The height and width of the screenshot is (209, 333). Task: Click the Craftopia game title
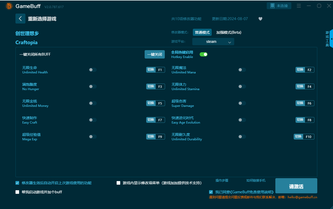pyautogui.click(x=26, y=42)
